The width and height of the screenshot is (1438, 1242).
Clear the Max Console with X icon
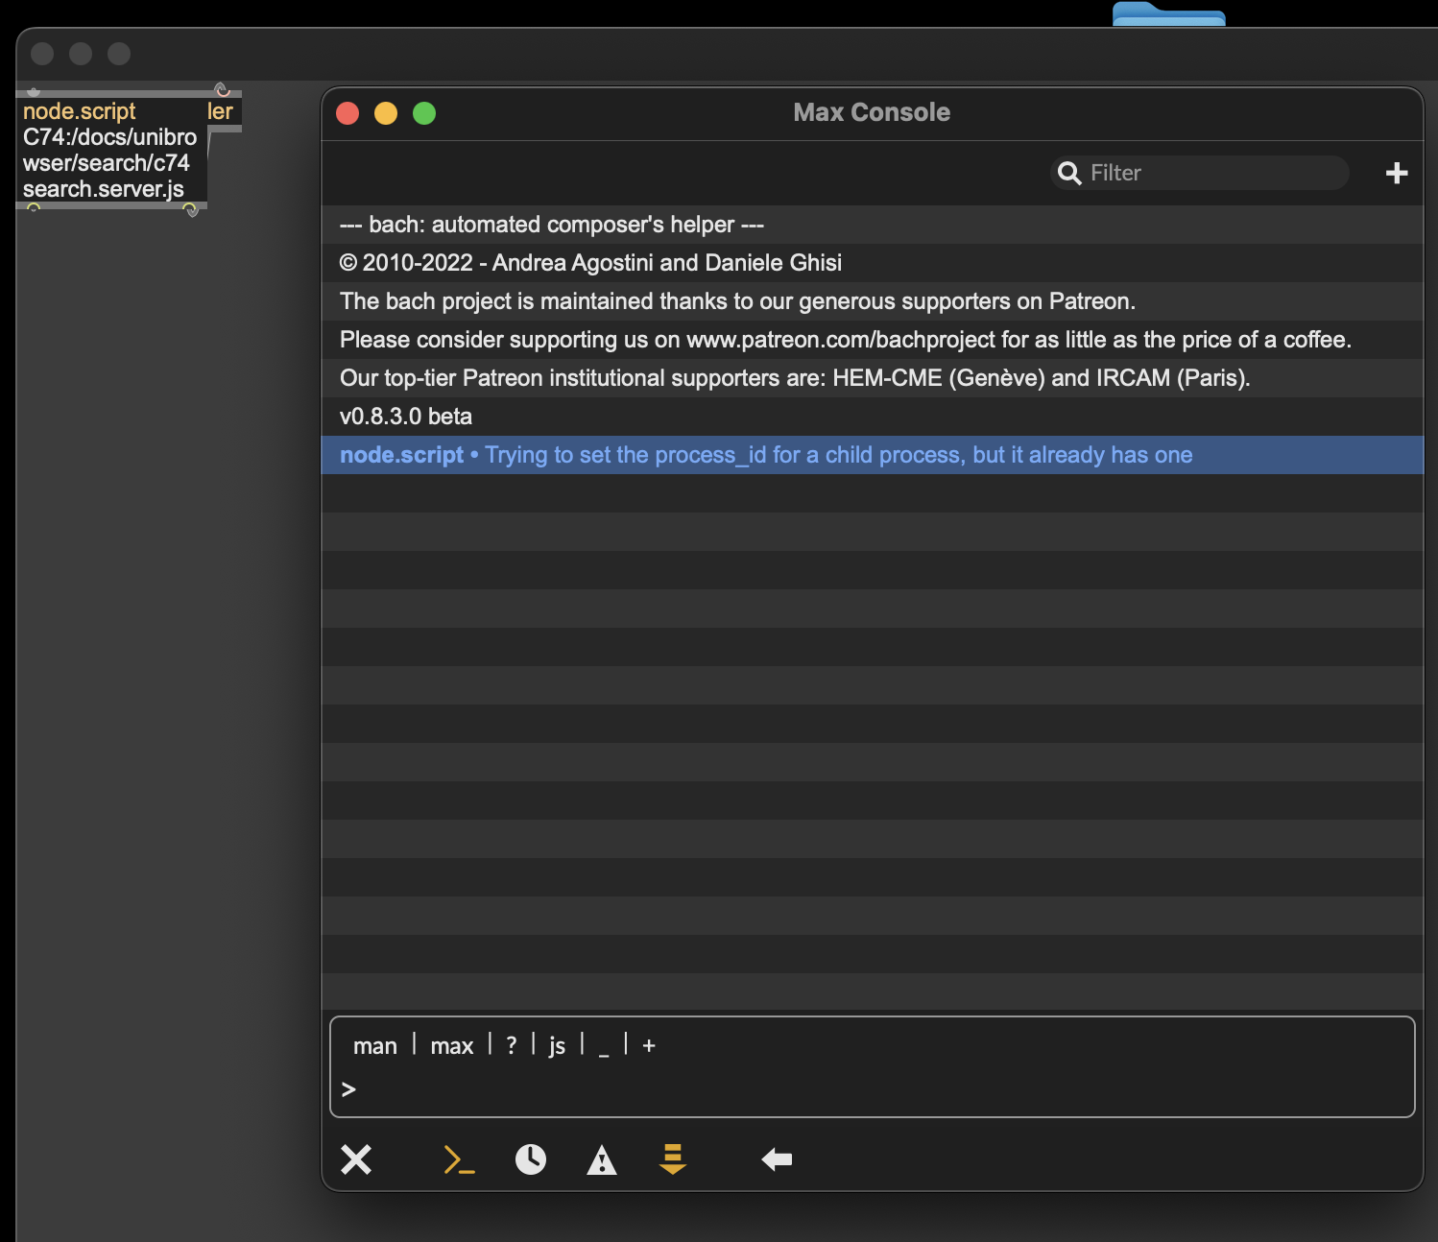356,1159
